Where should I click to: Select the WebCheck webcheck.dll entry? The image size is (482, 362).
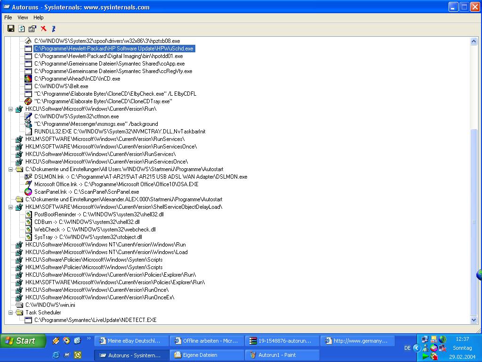95,230
